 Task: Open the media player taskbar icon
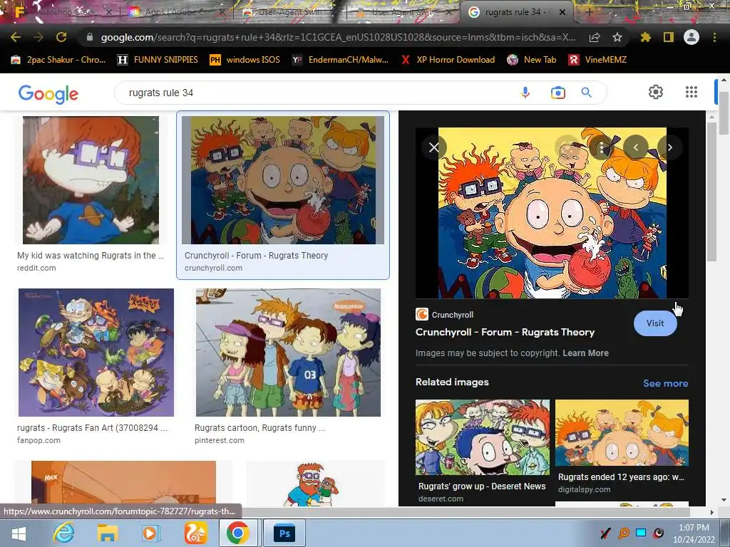[150, 533]
